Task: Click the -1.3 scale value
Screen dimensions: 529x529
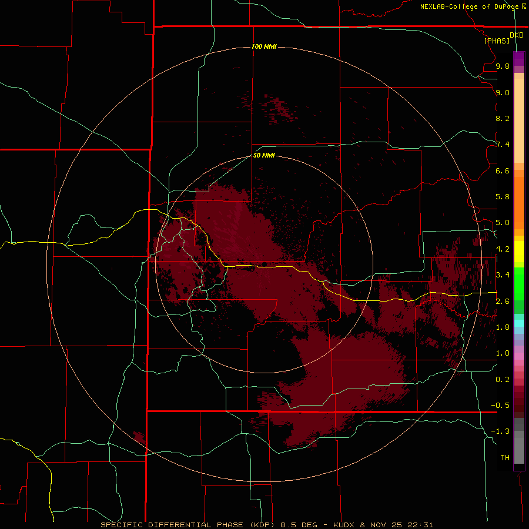Action: coord(500,431)
